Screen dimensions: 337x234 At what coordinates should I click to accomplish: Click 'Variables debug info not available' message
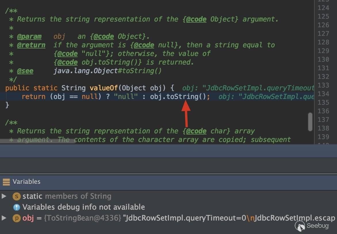coord(83,207)
